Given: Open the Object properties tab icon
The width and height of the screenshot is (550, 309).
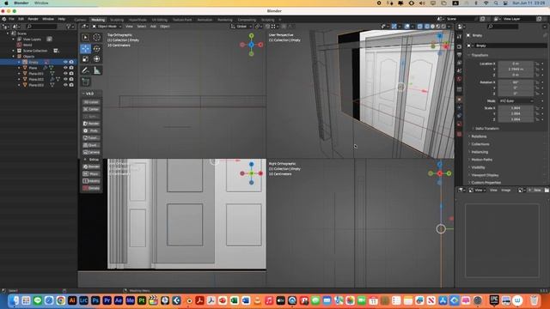Looking at the screenshot, I should coord(459,100).
